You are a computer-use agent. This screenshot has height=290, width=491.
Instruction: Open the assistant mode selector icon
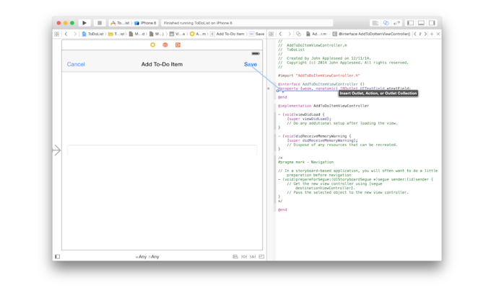(298, 34)
